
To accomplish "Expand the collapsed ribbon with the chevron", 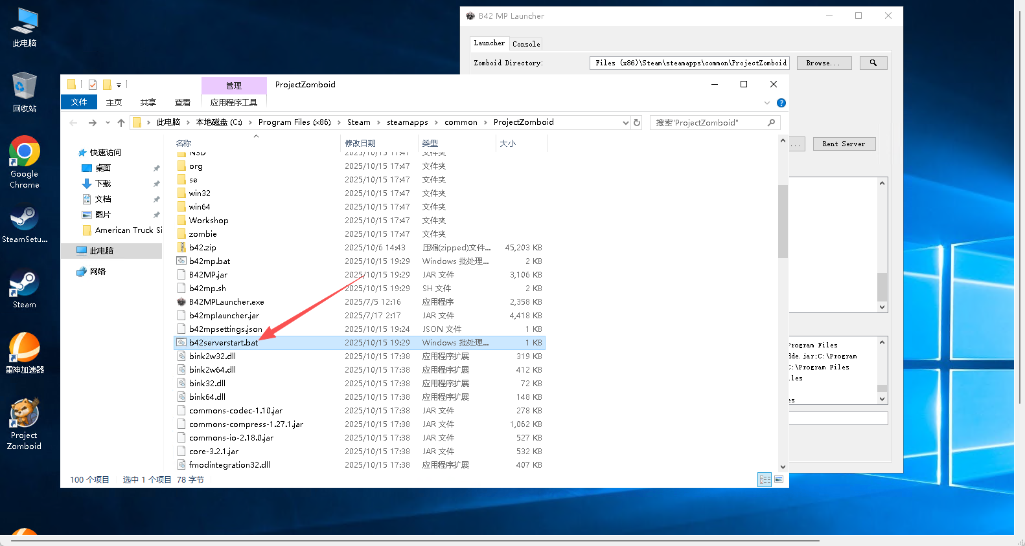I will (x=767, y=103).
